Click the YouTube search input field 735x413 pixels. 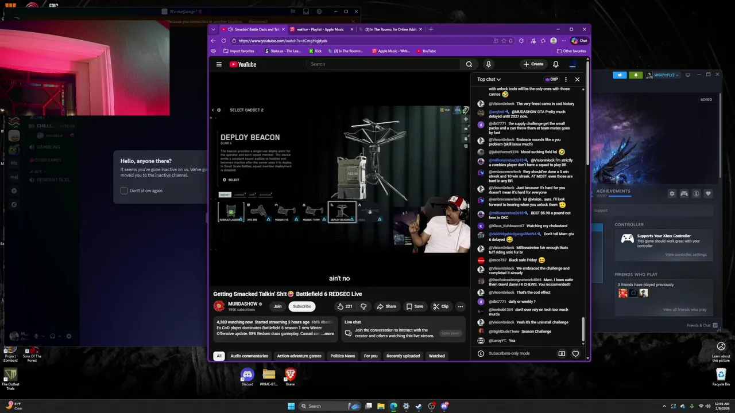tap(384, 64)
